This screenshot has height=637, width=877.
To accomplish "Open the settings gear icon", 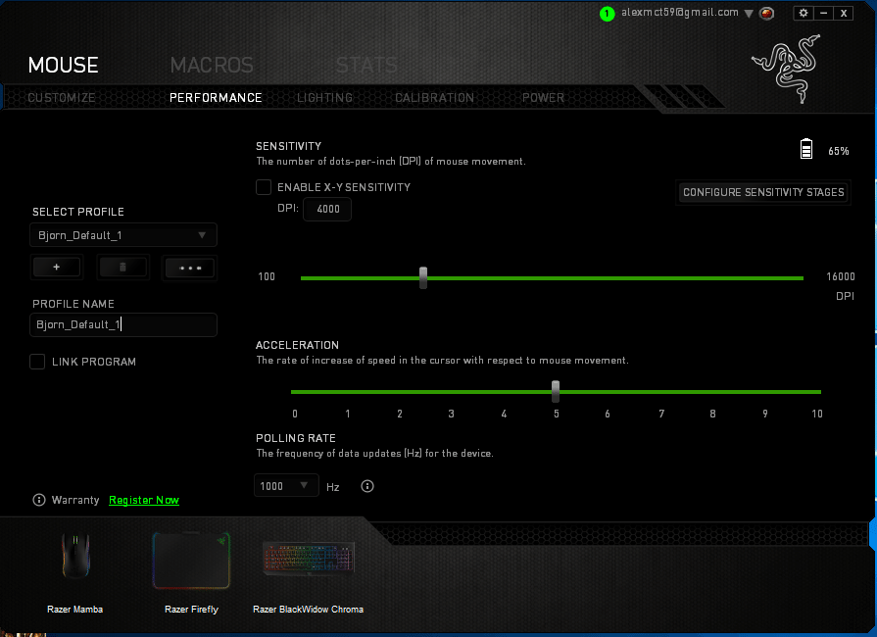I will pos(804,13).
